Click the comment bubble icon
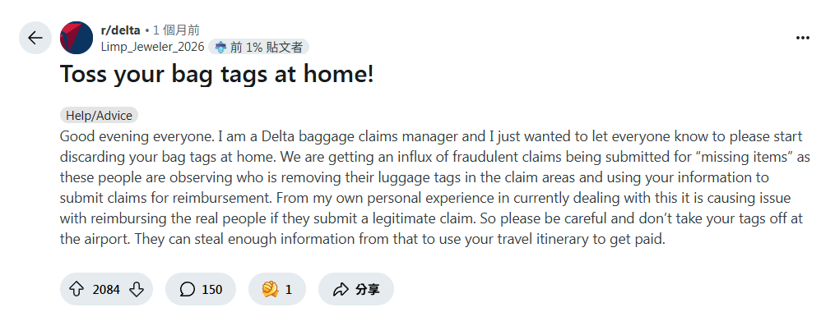 (x=187, y=289)
